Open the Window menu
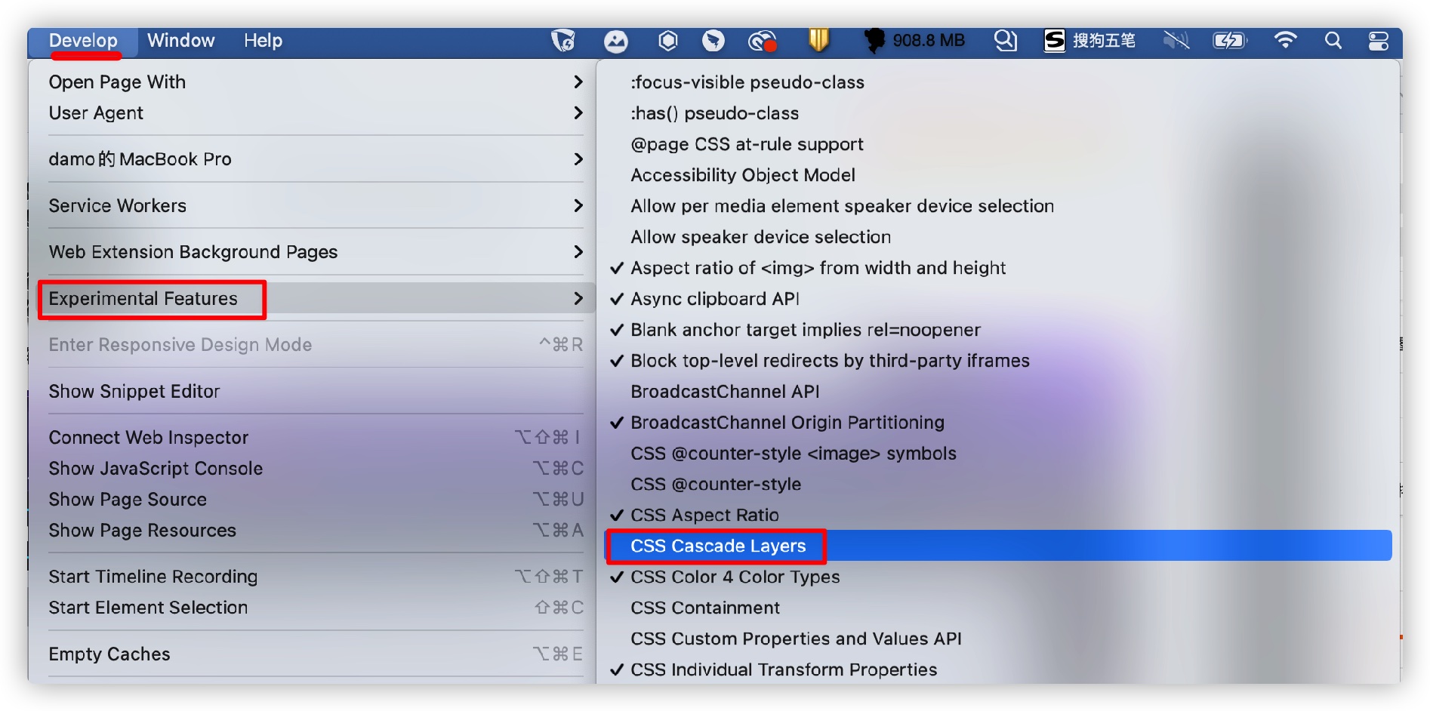The image size is (1430, 711). [x=181, y=41]
